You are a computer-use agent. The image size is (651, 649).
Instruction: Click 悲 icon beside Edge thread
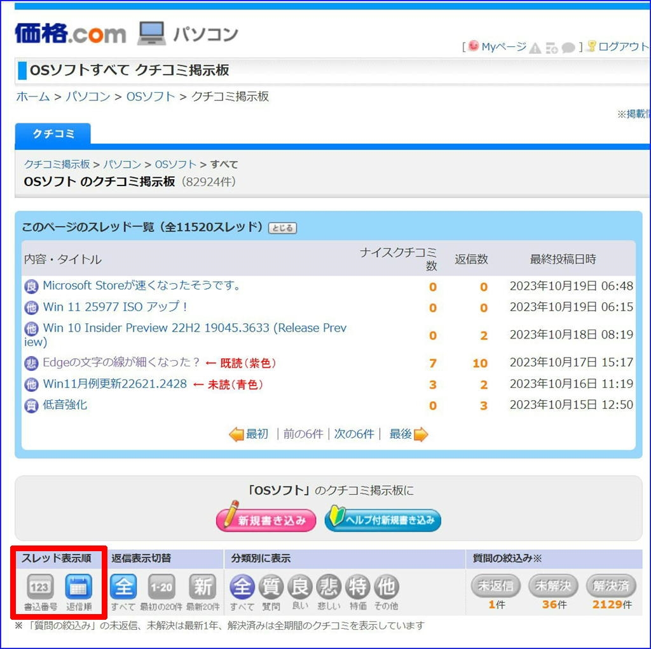tap(31, 363)
